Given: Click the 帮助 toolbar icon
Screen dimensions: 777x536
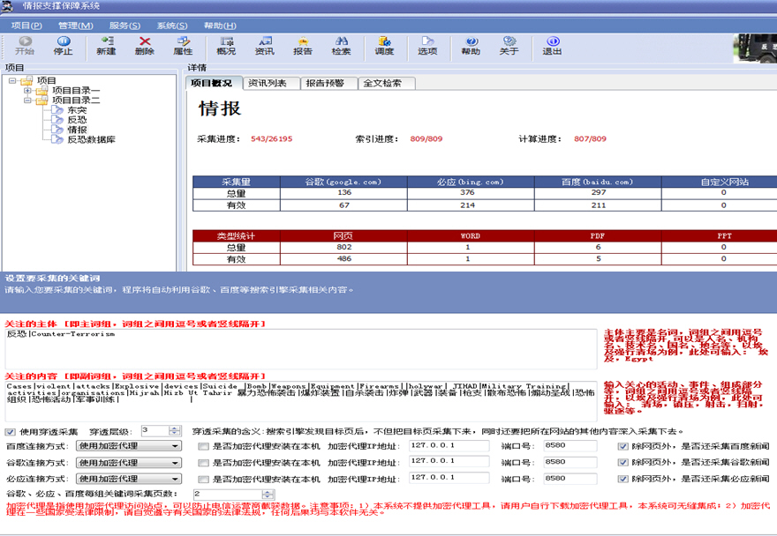Looking at the screenshot, I should pos(471,45).
